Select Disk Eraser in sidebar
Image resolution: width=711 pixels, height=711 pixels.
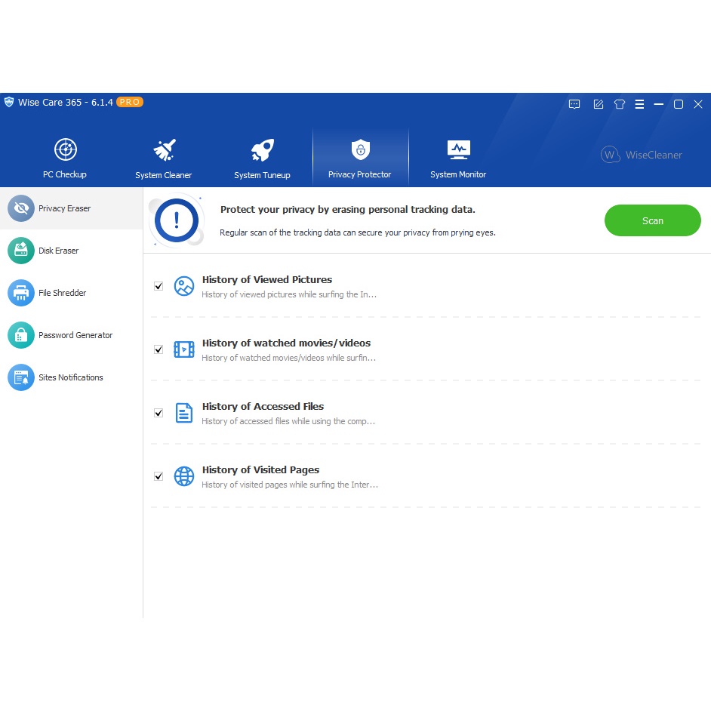[59, 251]
